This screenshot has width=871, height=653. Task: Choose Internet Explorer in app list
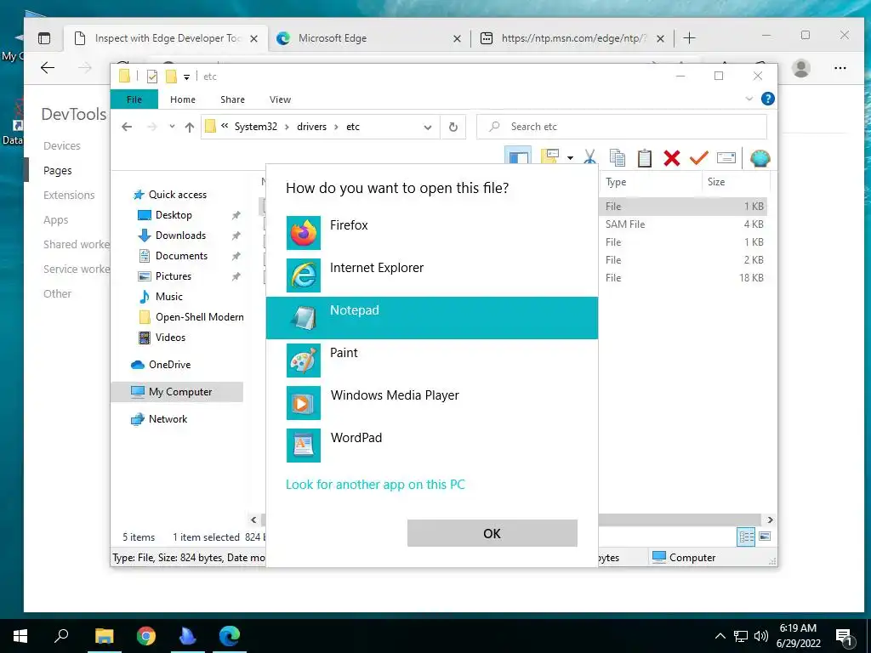(x=431, y=275)
